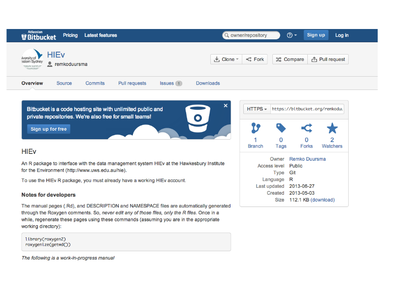Click the roxygenize code block

click(x=126, y=242)
